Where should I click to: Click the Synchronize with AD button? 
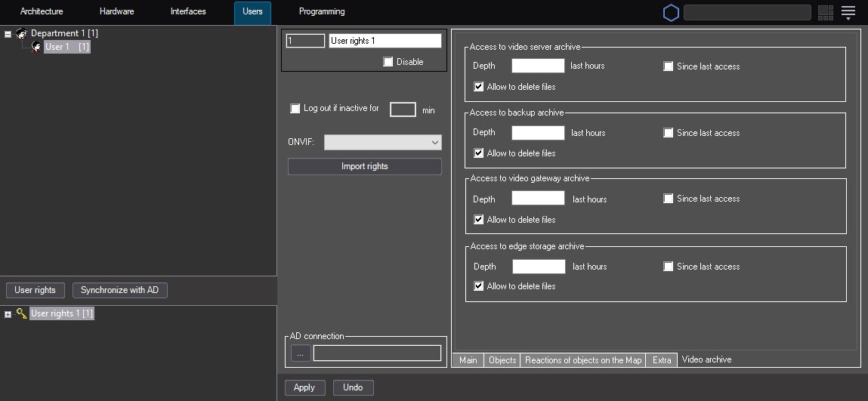pyautogui.click(x=119, y=290)
